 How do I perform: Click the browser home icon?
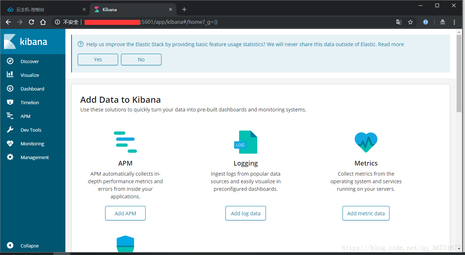tap(43, 22)
